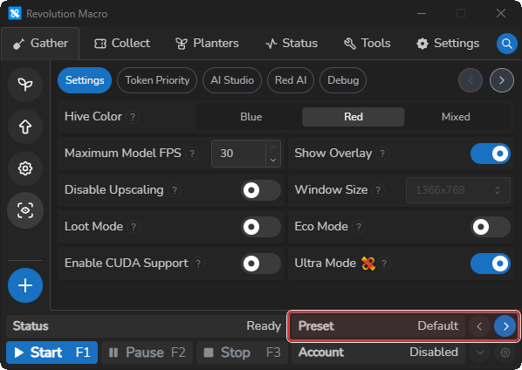Open the gear icon in the left sidebar

click(x=25, y=168)
